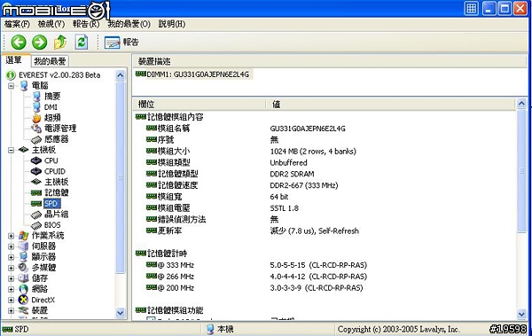Click the 作業系統 Windows flag icon
The image size is (532, 336).
tap(23, 236)
